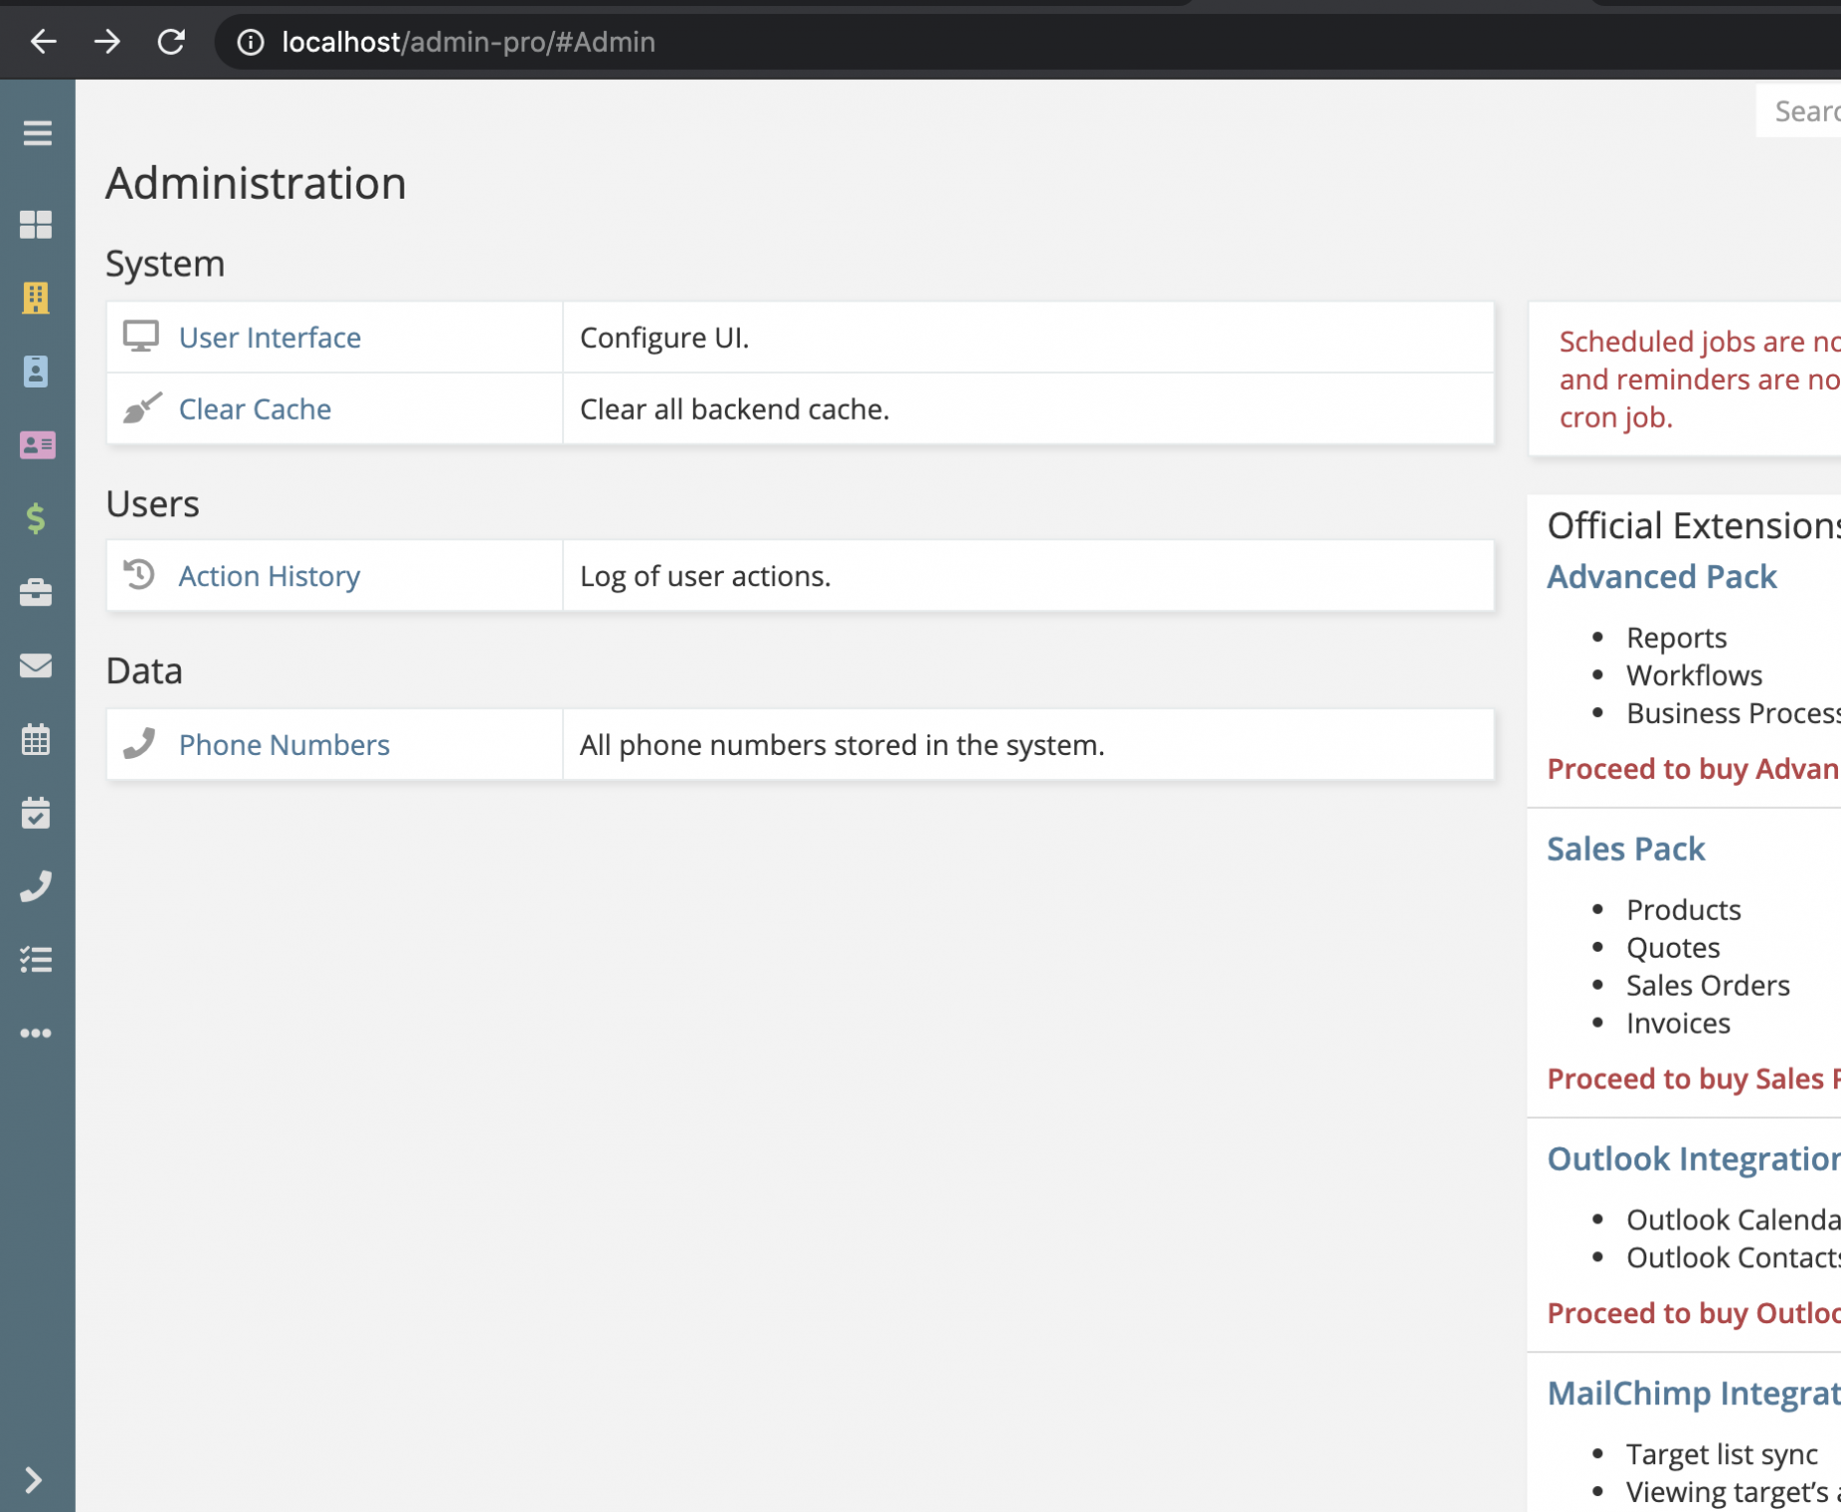Click Proceed to buy Sales Pack link

click(1693, 1079)
